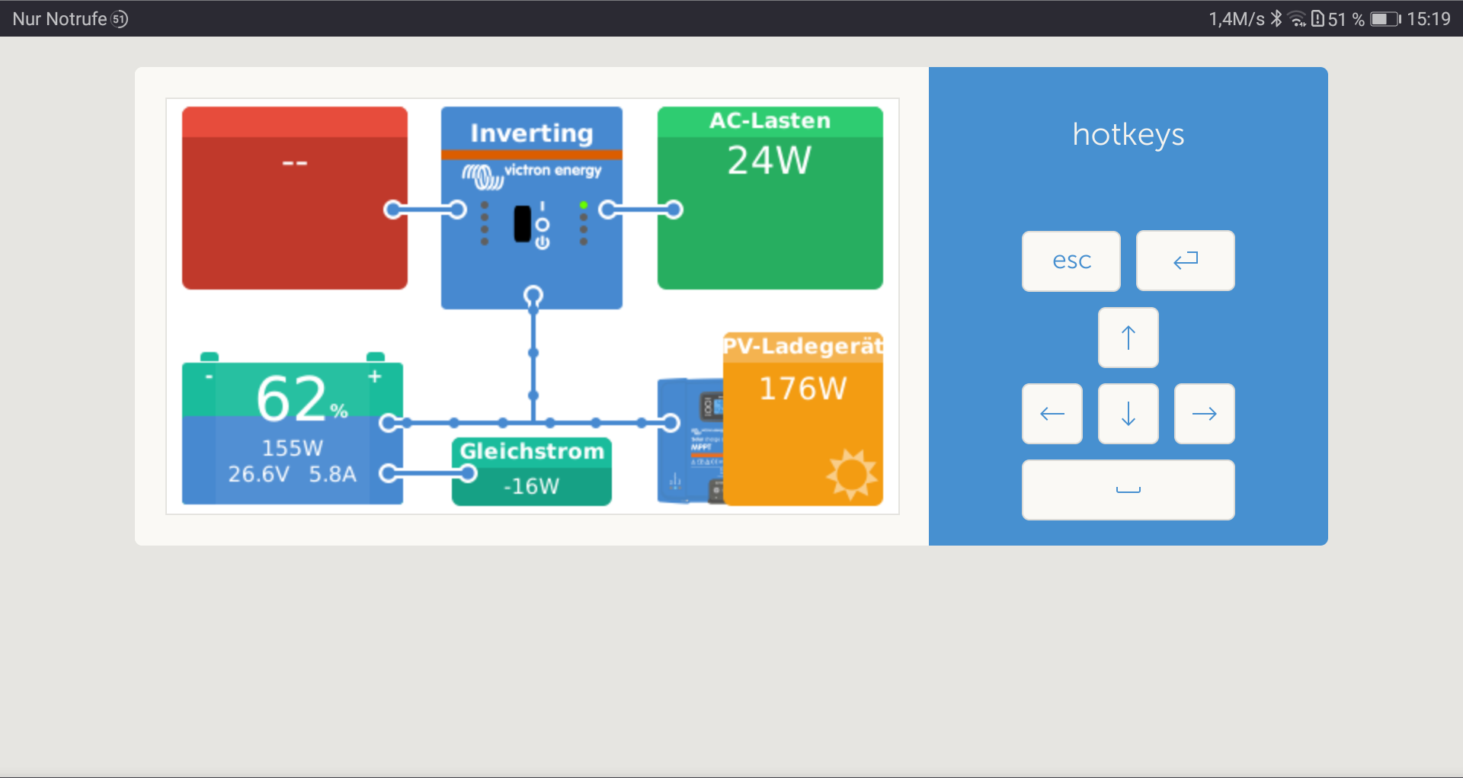This screenshot has width=1463, height=778.
Task: Click the hotkeys panel title
Action: pyautogui.click(x=1128, y=134)
